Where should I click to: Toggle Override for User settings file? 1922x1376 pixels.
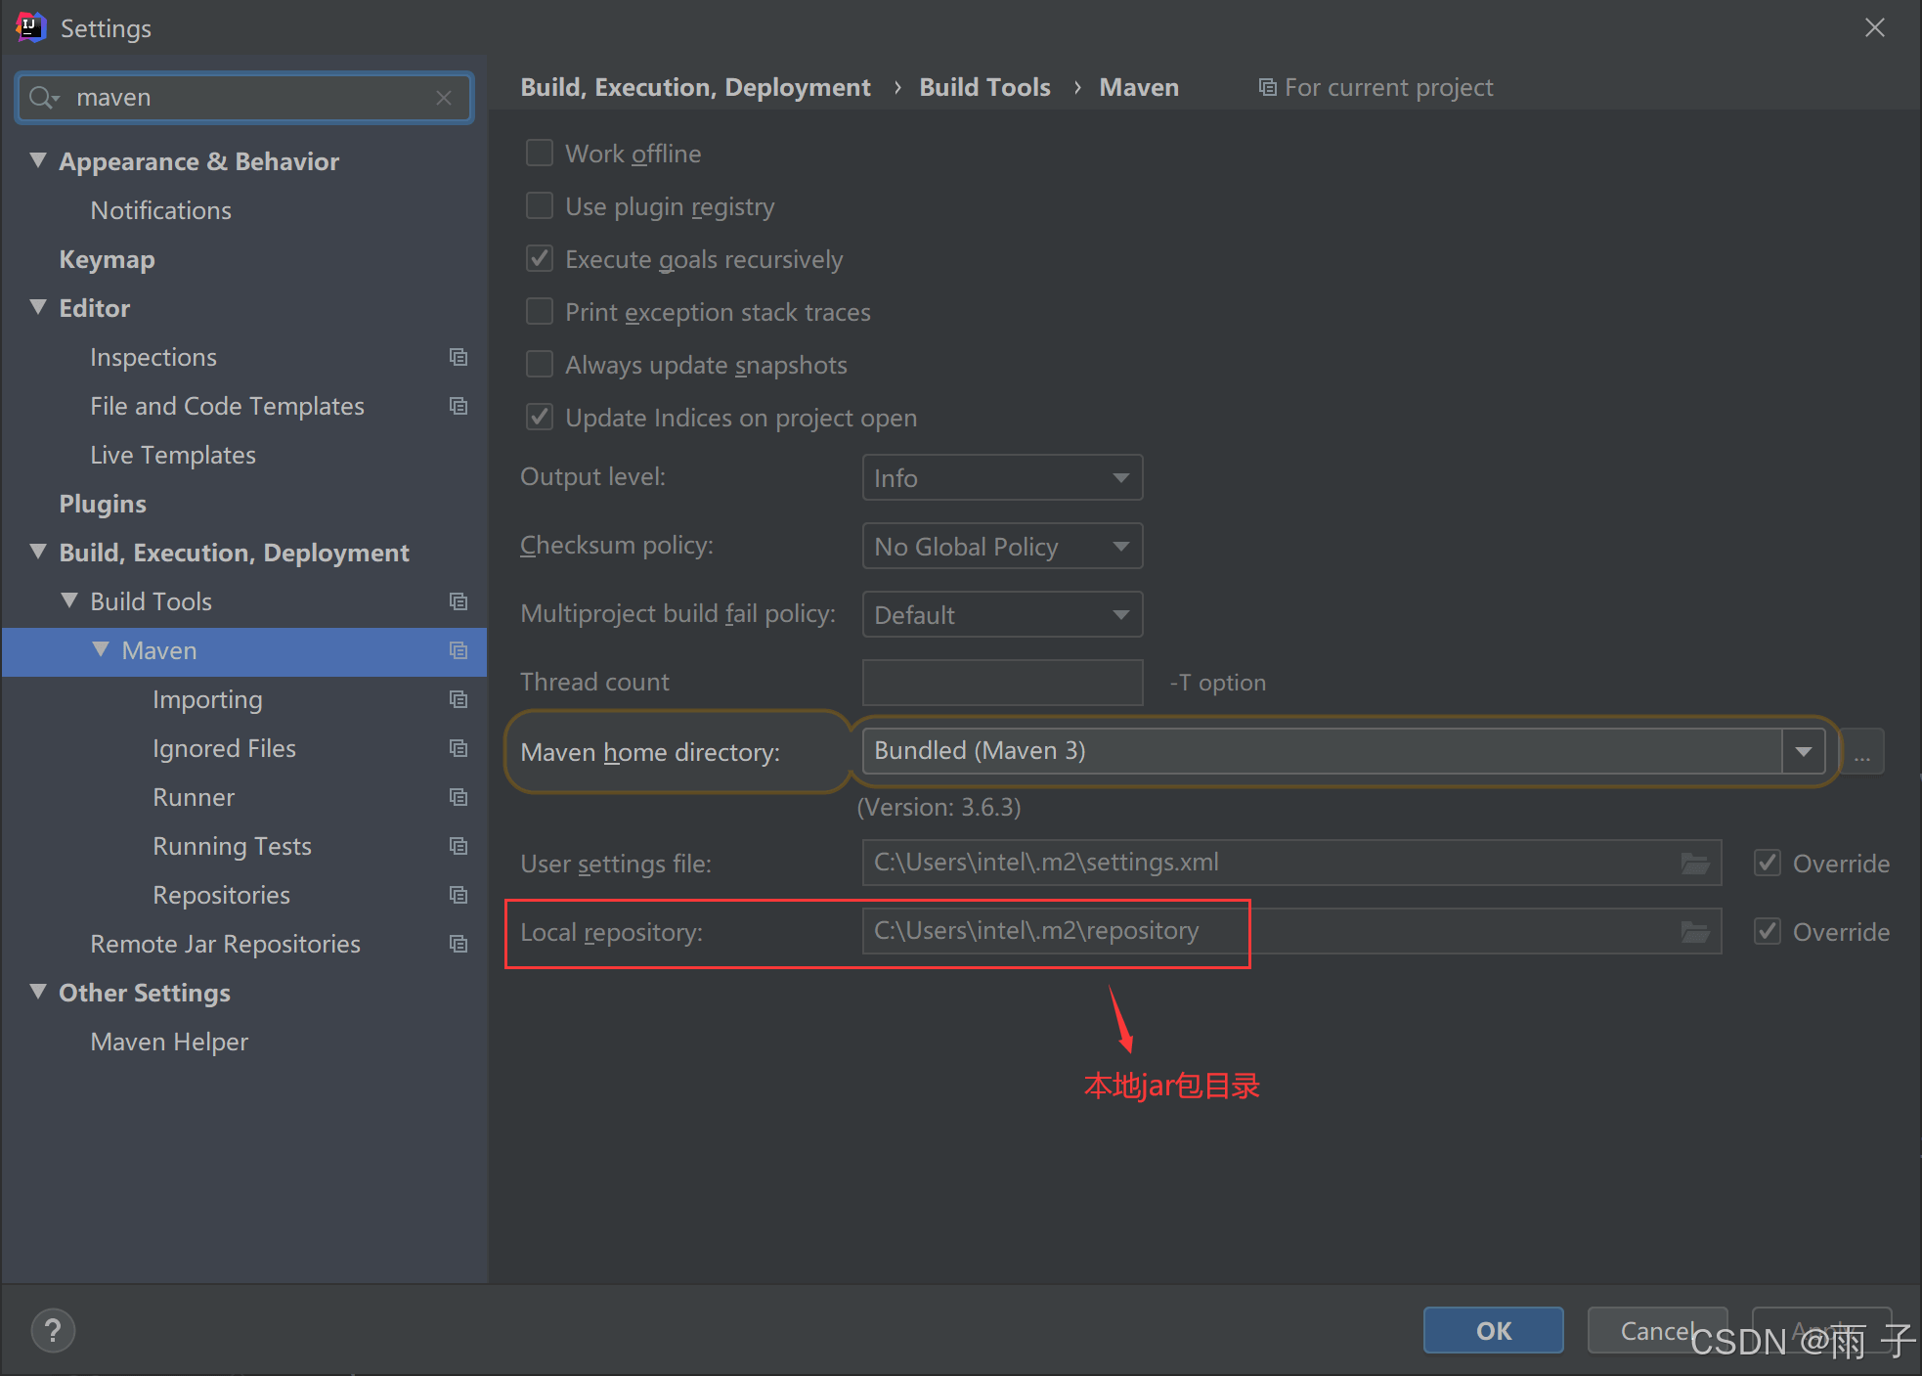pos(1768,863)
